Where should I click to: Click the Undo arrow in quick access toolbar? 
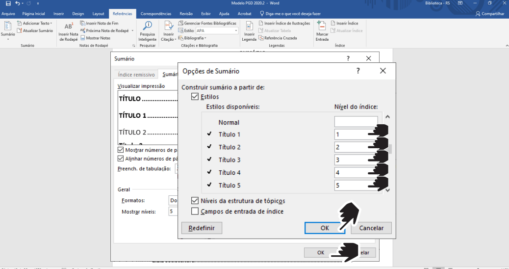[x=18, y=3]
